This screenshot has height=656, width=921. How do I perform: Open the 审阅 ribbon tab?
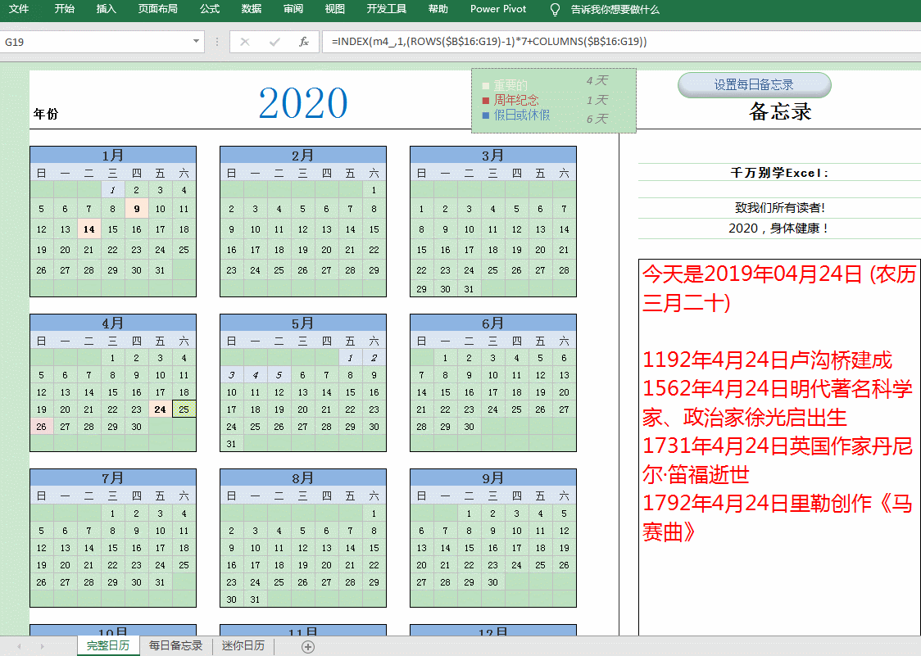coord(293,9)
